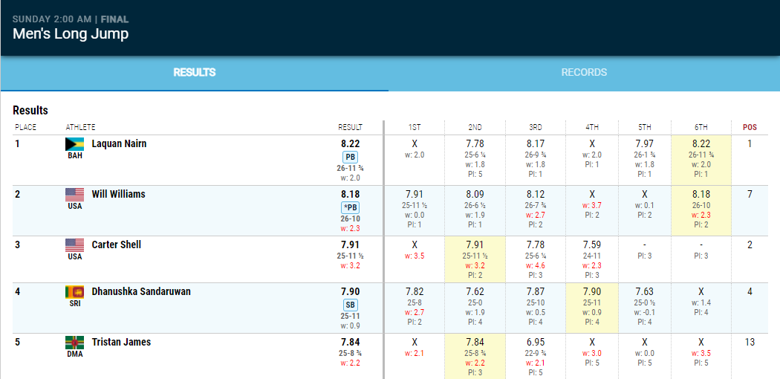Click athlete name Carter Shell
The image size is (780, 379).
[x=116, y=244]
